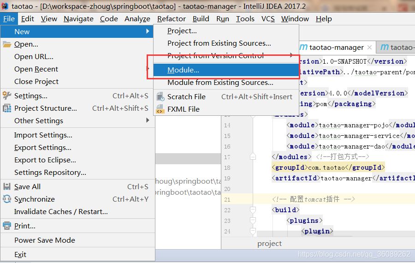
Task: Toggle Power Save Mode
Action: click(x=77, y=240)
